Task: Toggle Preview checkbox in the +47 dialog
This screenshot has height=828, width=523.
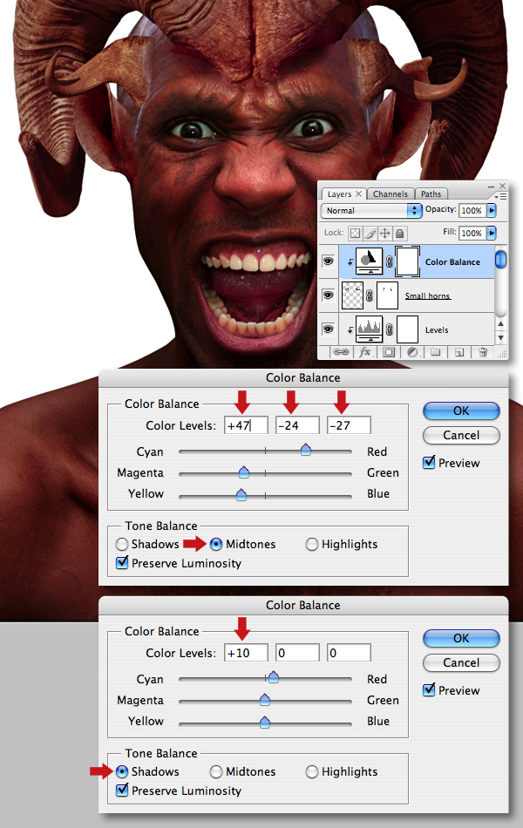Action: click(429, 462)
